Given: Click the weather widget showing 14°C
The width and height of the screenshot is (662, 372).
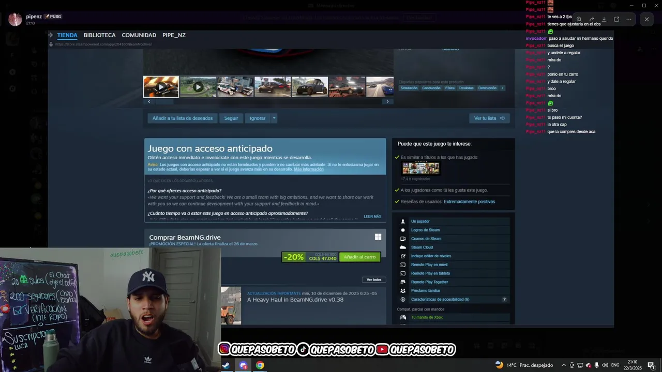Looking at the screenshot, I should 524,365.
